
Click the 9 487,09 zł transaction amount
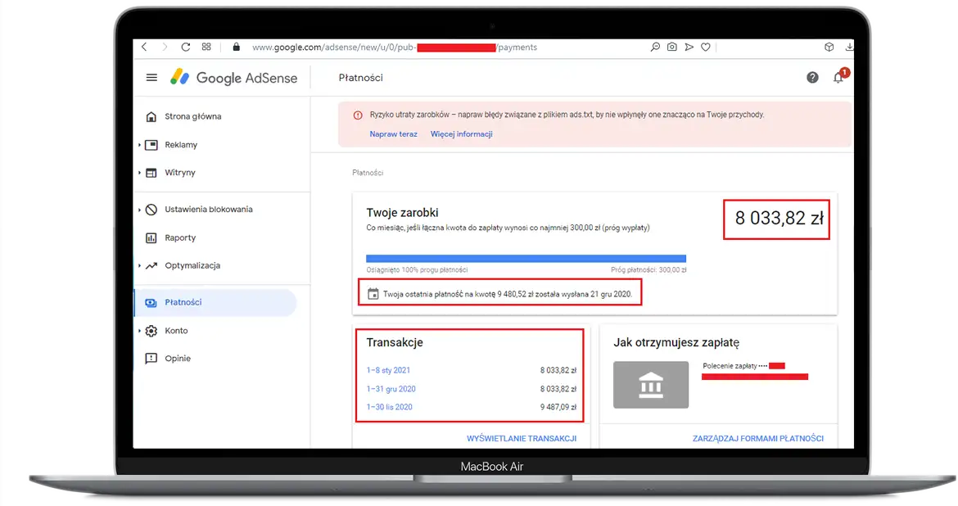(x=558, y=407)
